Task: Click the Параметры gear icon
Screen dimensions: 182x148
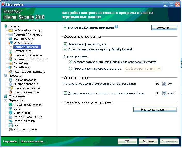Action: [x=6, y=100]
